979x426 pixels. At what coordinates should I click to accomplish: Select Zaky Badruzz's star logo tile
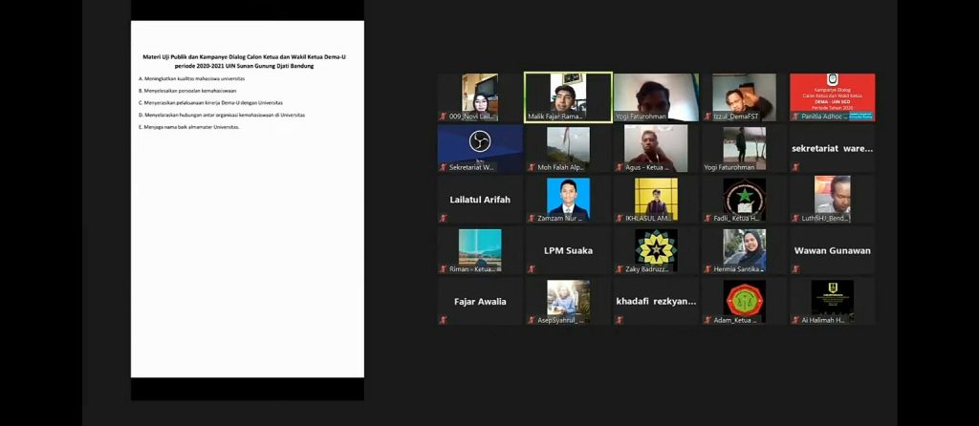[656, 249]
